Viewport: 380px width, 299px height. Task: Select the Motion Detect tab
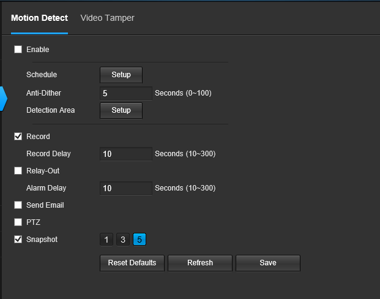(x=40, y=18)
